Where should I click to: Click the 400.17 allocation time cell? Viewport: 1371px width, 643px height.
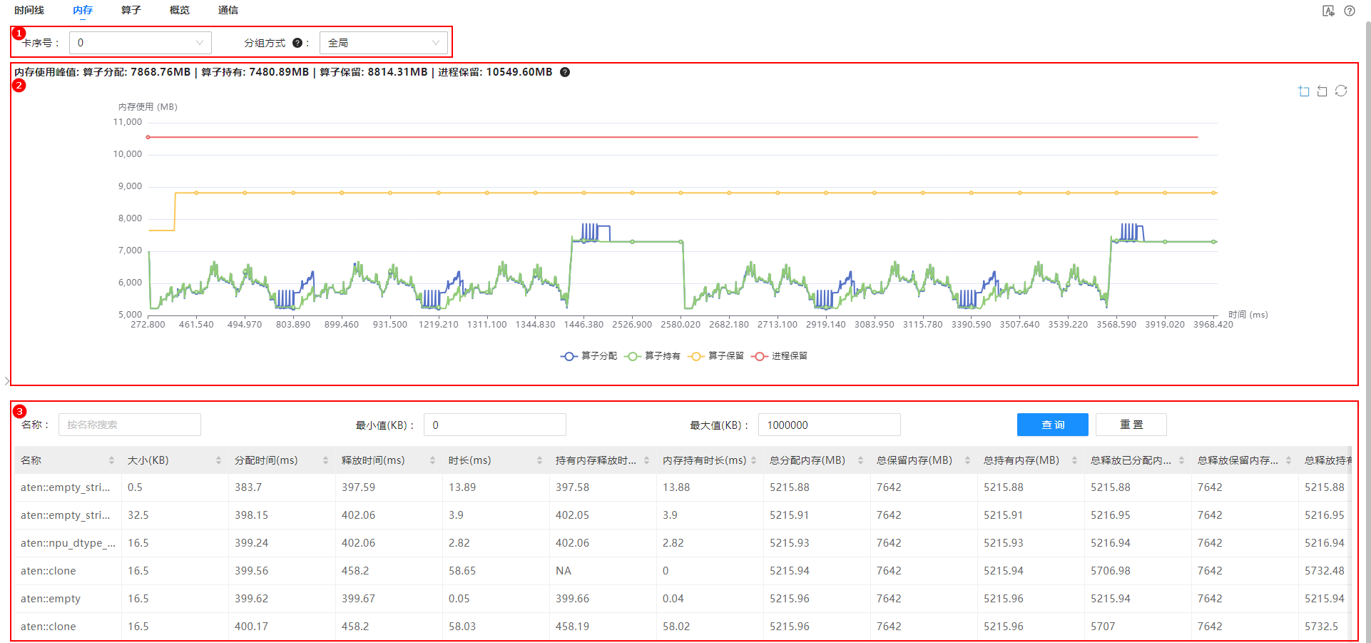(x=251, y=627)
